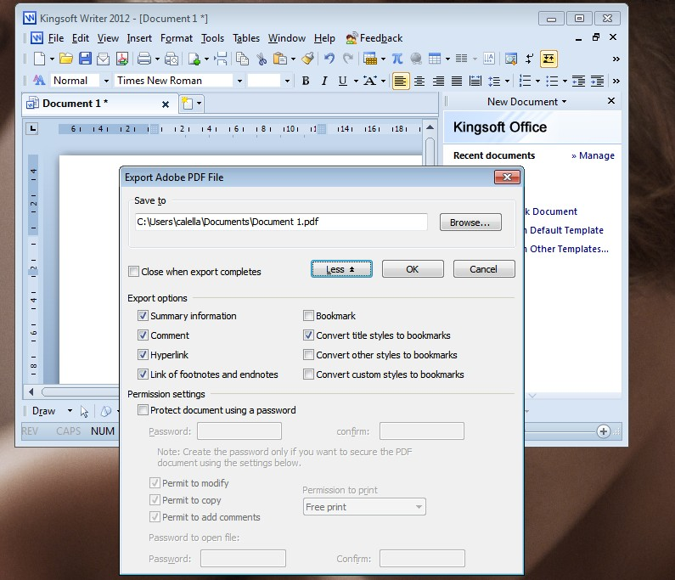This screenshot has width=675, height=580.
Task: Expand the underline style dropdown arrow
Action: tap(356, 81)
